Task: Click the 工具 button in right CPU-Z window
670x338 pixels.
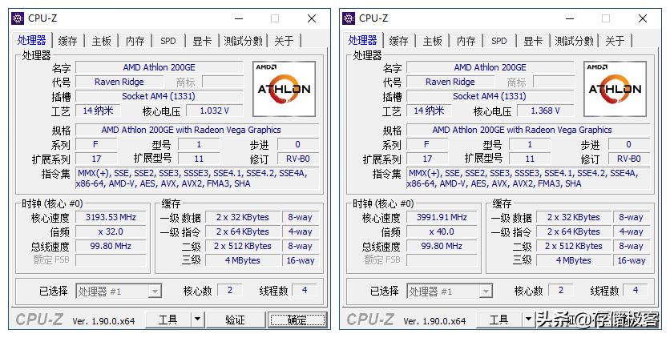Action: point(499,320)
